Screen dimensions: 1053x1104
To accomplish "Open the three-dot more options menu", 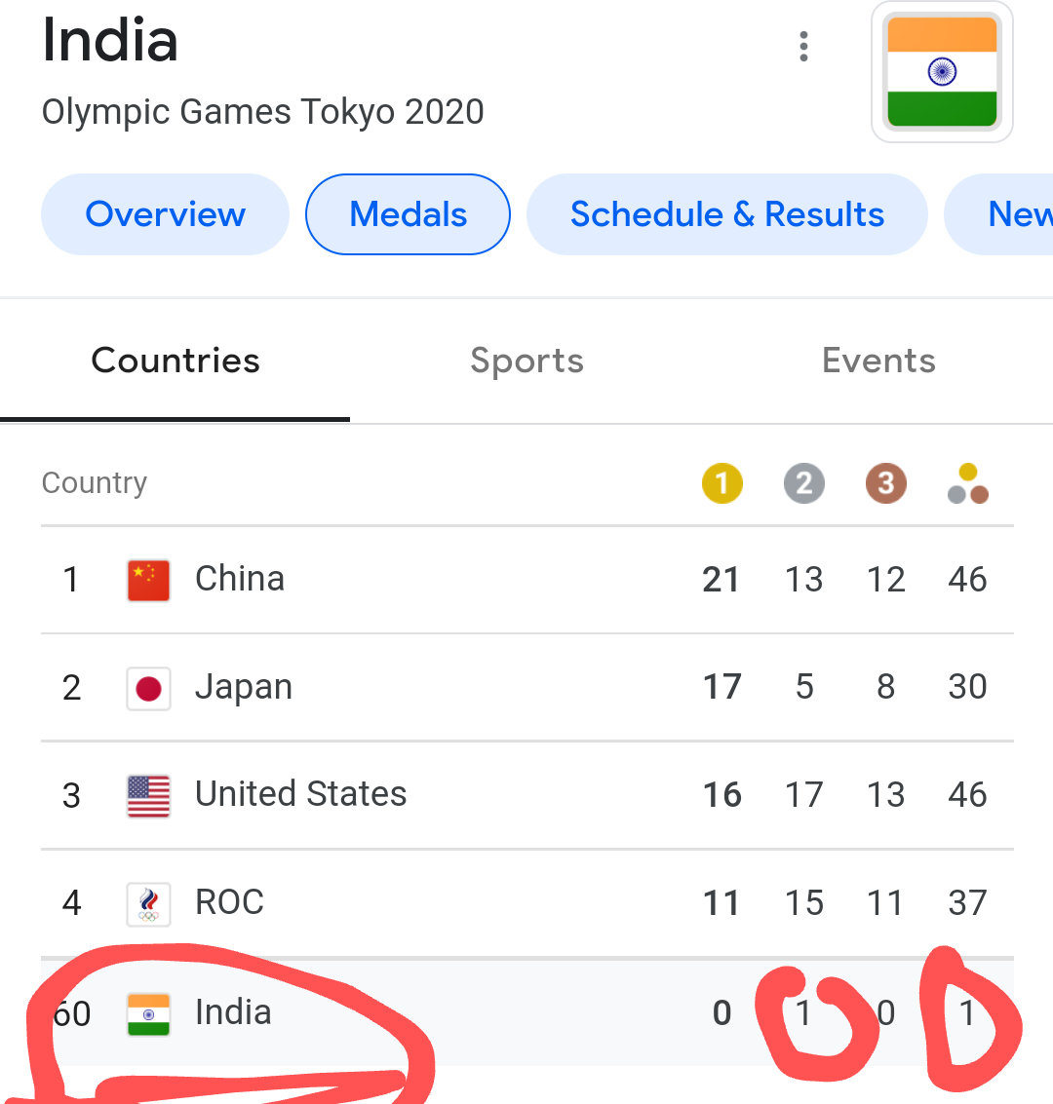I will 803,47.
